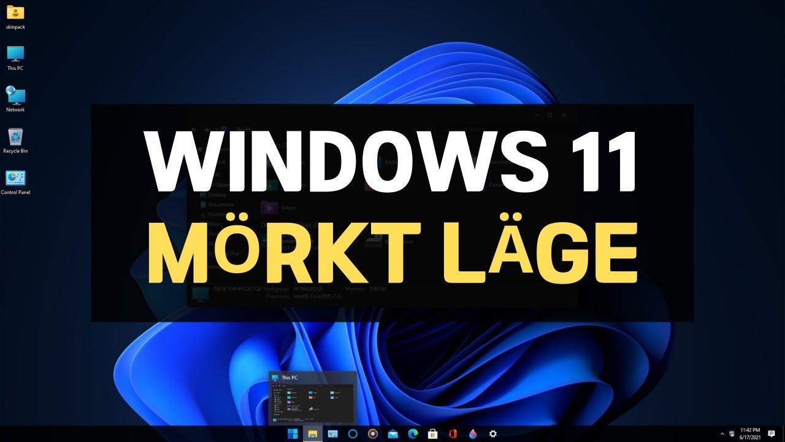Open the clock showing 11:42 PM
The width and height of the screenshot is (785, 442).
749,433
